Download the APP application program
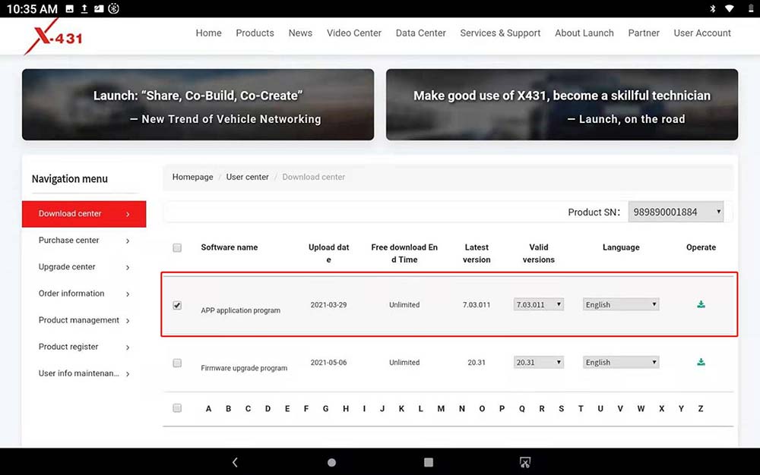 701,304
